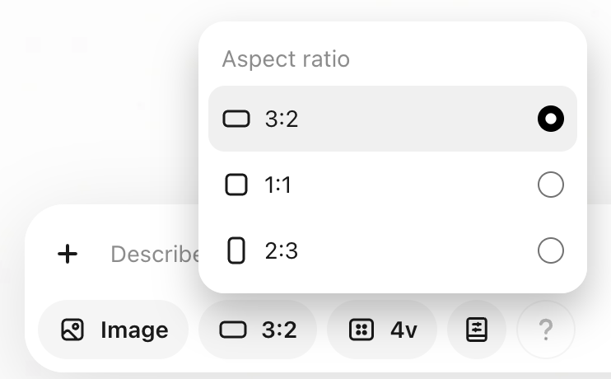611x379 pixels.
Task: Click the square icon beside 1:1
Action: 236,185
